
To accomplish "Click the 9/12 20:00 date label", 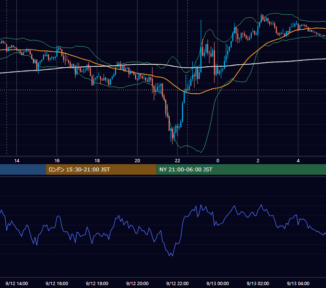I will pyautogui.click(x=137, y=283).
